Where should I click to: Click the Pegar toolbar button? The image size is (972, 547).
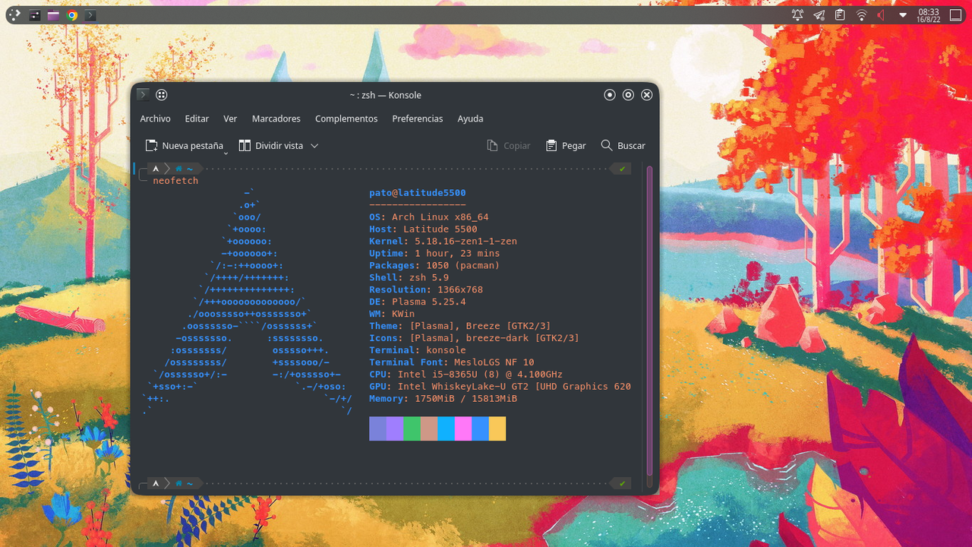point(565,145)
